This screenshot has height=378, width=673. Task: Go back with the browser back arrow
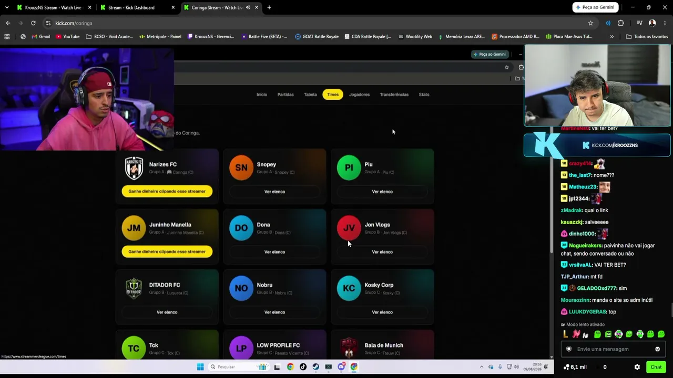tap(8, 23)
